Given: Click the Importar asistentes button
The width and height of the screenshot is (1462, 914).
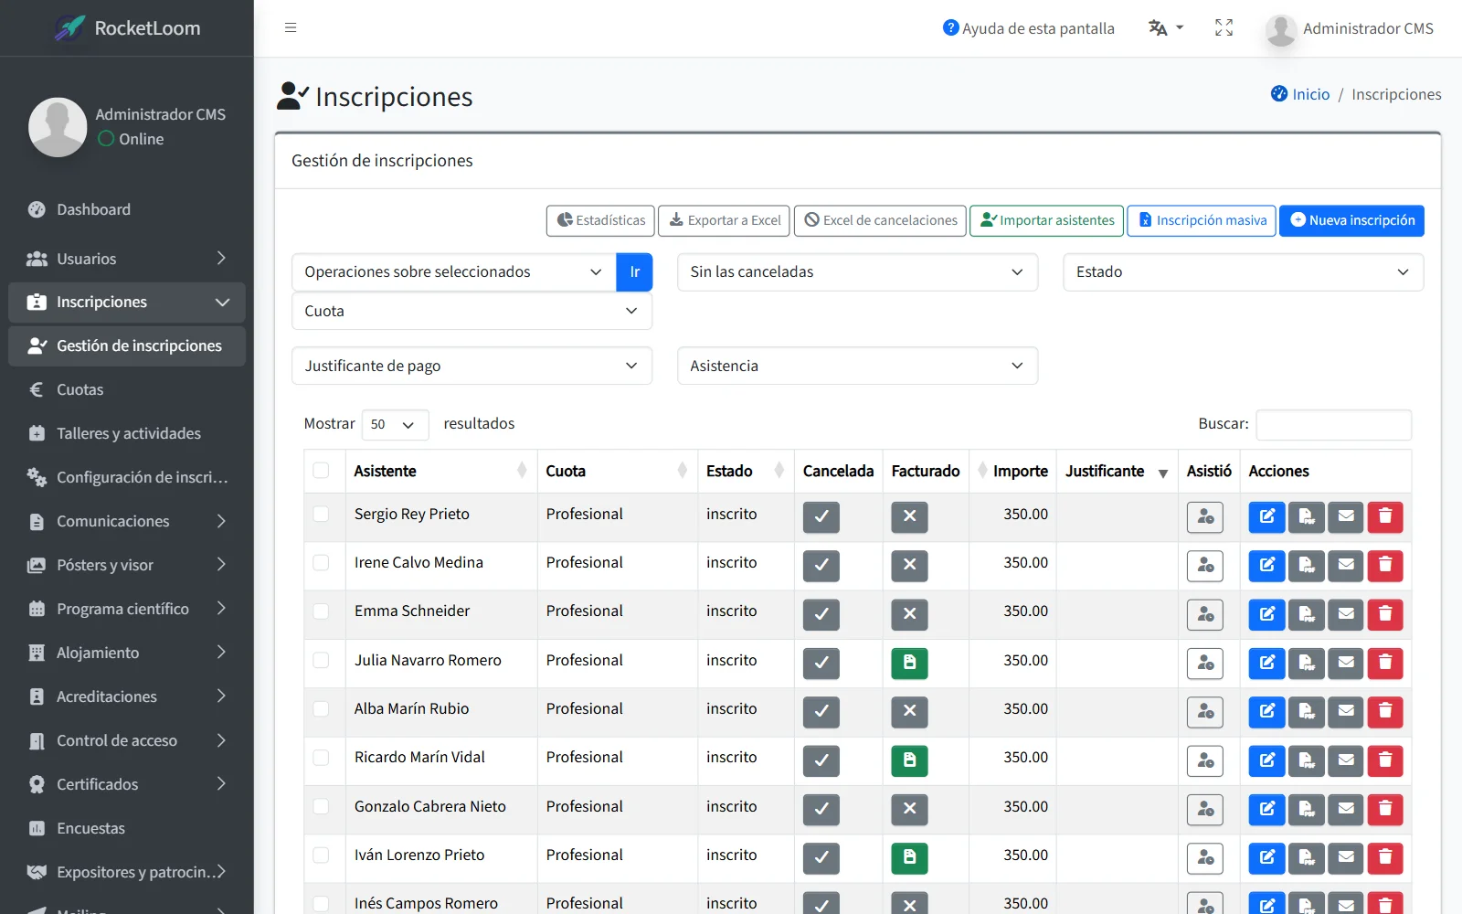Looking at the screenshot, I should [x=1047, y=220].
